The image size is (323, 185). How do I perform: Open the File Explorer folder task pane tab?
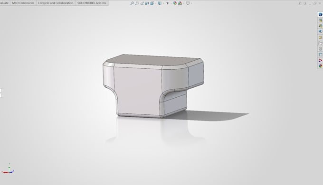(320, 43)
